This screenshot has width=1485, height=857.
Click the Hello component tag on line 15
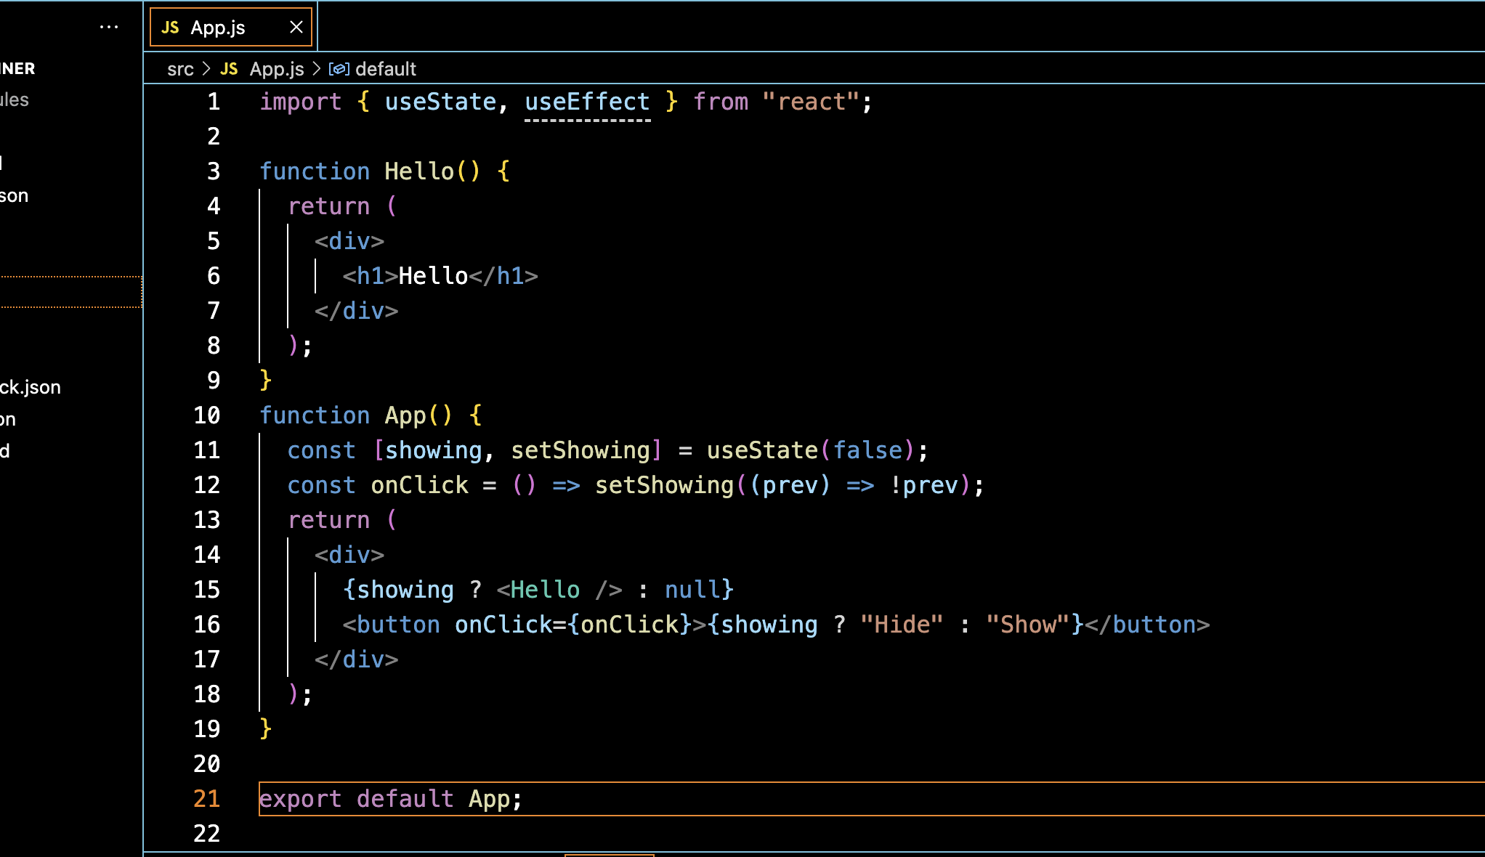tap(545, 590)
